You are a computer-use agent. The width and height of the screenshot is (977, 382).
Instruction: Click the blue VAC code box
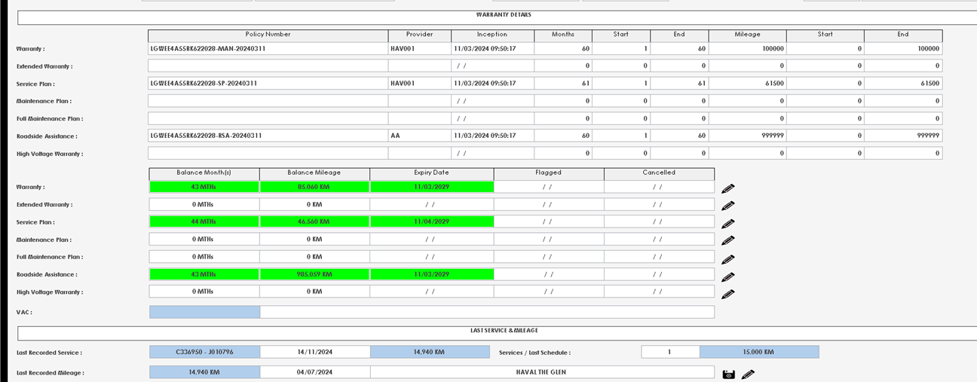coord(204,312)
